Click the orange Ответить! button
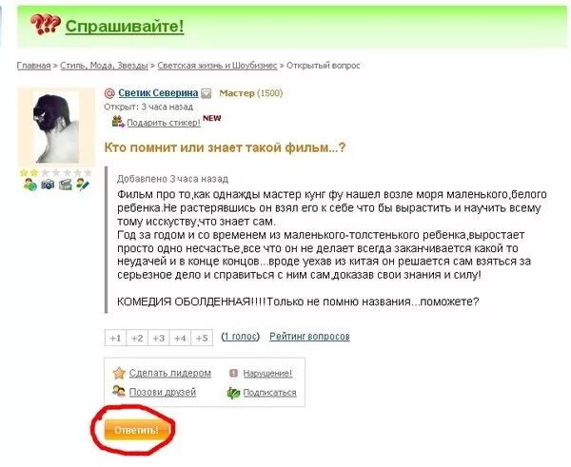The width and height of the screenshot is (571, 467). point(136,430)
